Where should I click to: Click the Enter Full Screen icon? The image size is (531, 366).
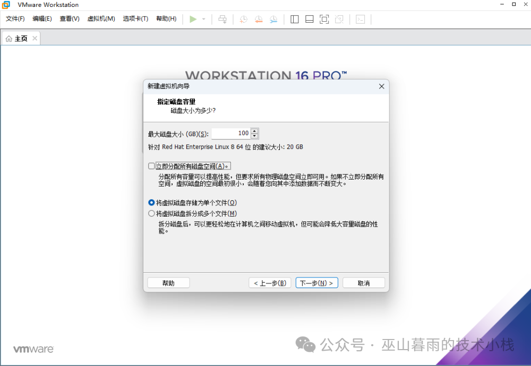tap(323, 19)
